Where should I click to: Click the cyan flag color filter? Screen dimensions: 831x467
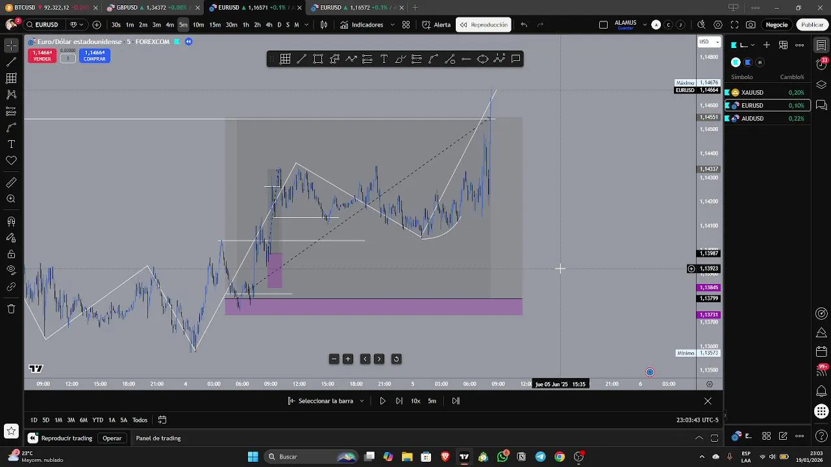736,62
